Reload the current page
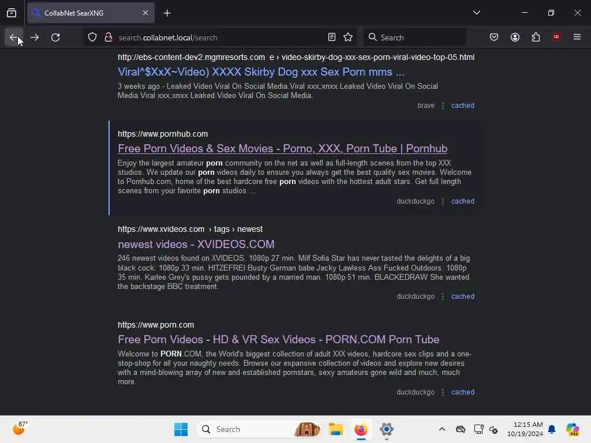The width and height of the screenshot is (591, 443). 55,37
